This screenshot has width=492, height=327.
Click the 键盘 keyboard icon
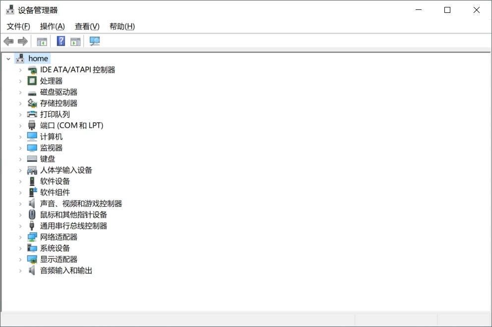pos(32,159)
